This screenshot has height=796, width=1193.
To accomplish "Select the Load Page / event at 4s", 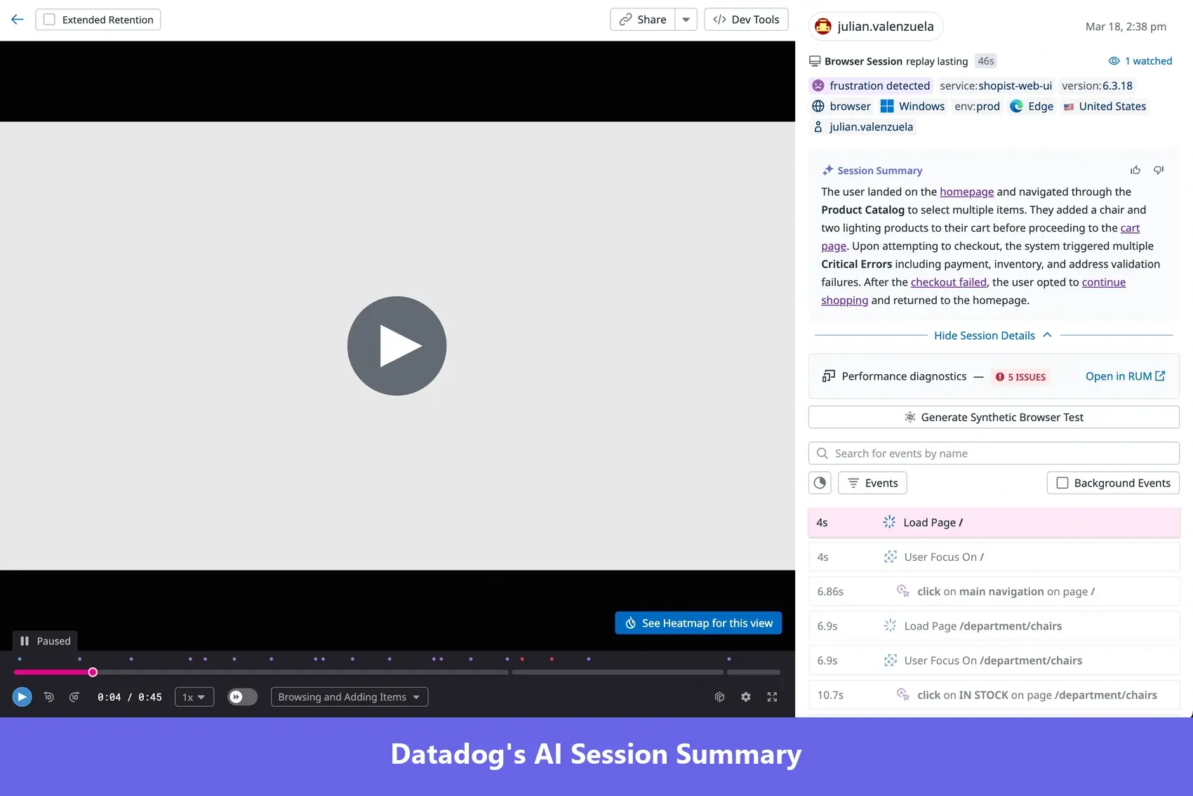I will (x=994, y=523).
